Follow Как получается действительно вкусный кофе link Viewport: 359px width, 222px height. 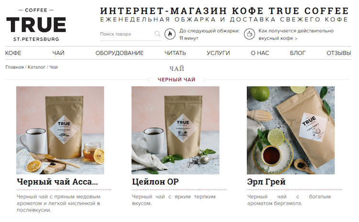[x=296, y=34]
